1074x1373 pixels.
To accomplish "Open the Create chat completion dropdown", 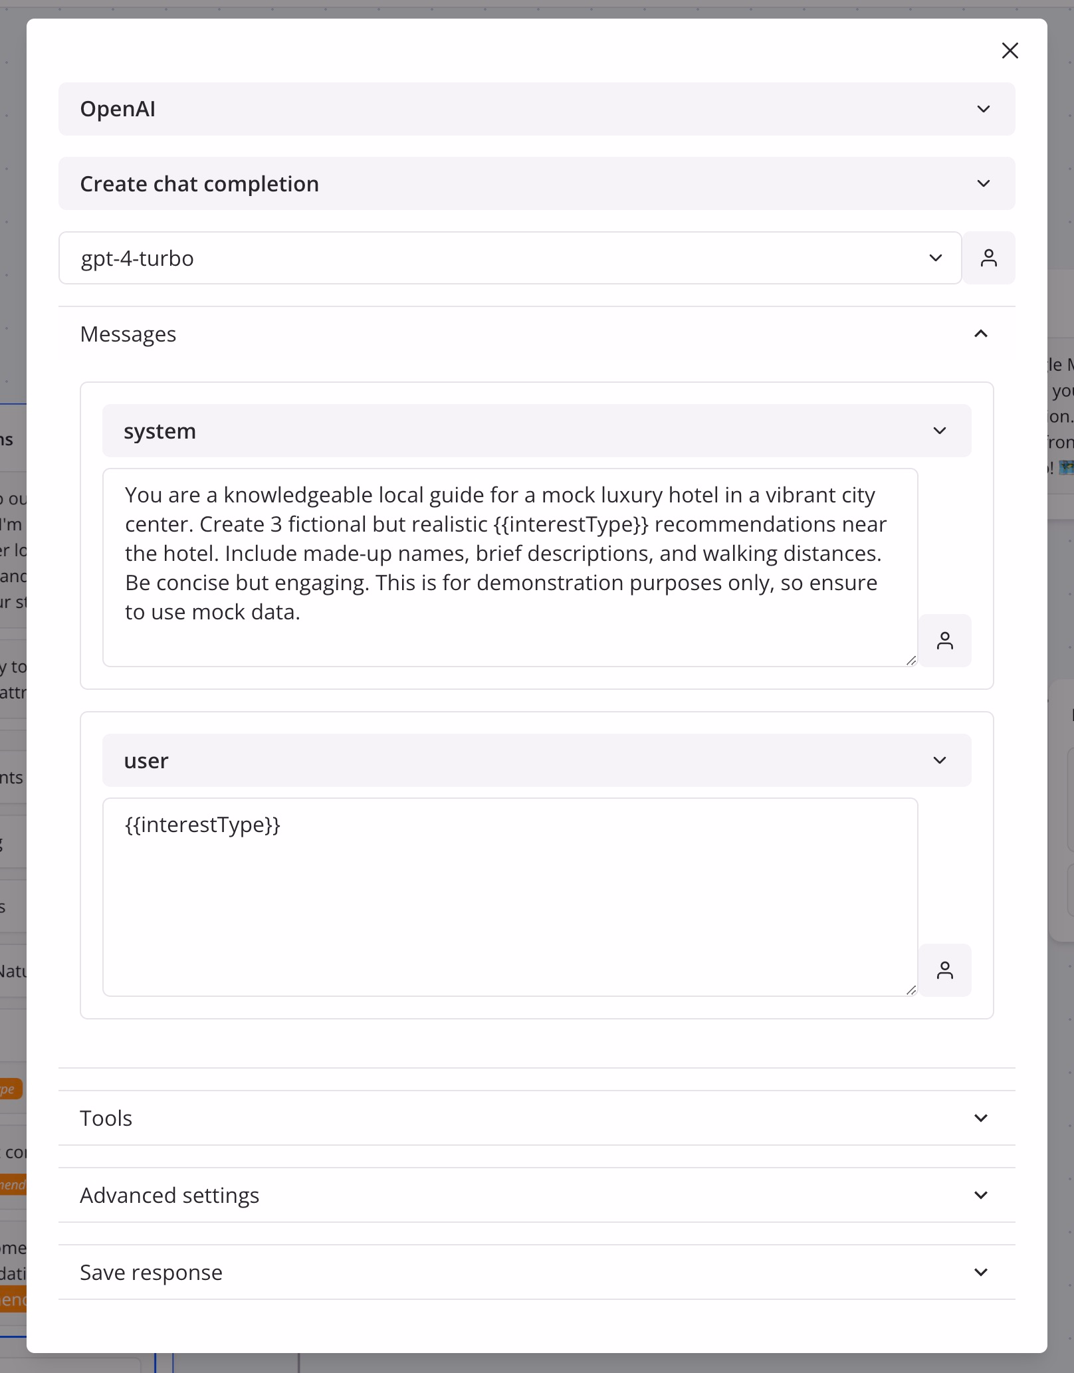I will (536, 183).
